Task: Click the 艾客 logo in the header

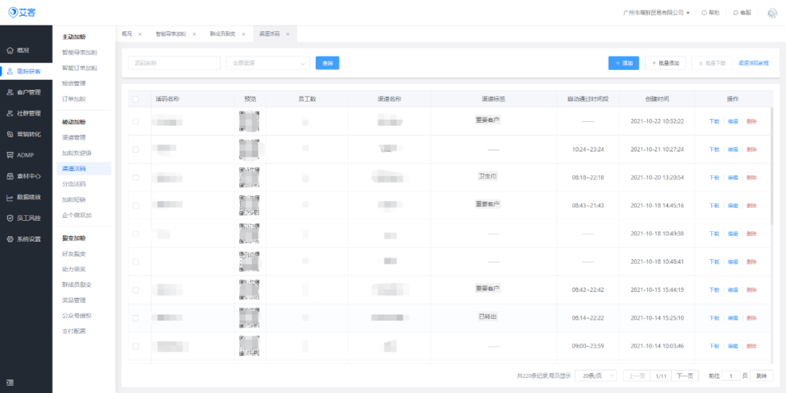Action: tap(22, 12)
